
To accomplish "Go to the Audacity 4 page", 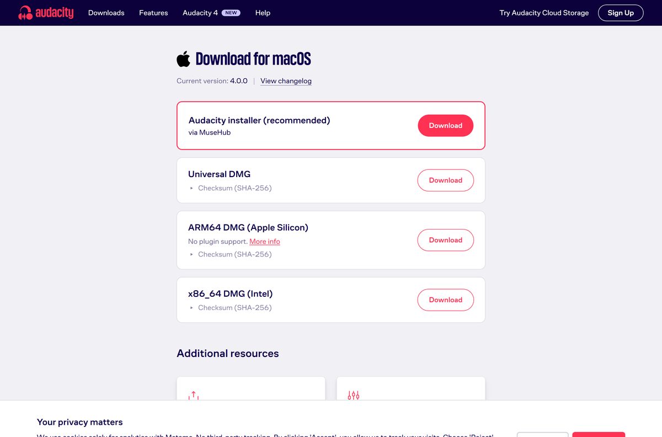I will (x=211, y=13).
